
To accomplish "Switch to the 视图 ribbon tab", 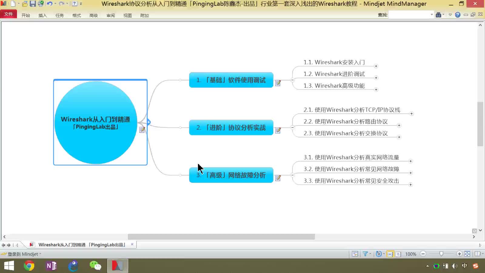I will (x=127, y=15).
